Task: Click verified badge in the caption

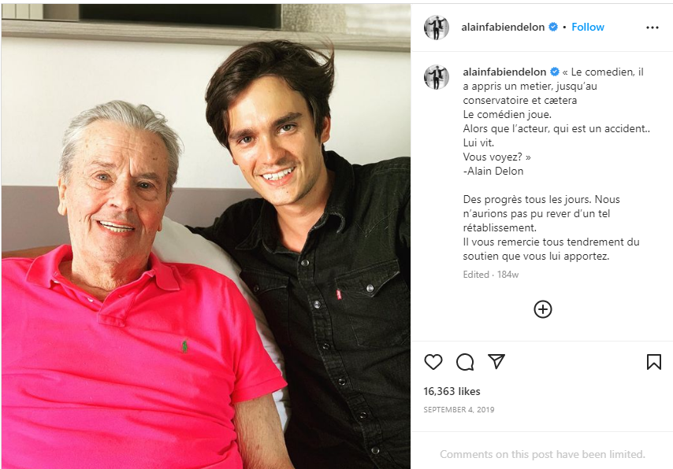Action: pyautogui.click(x=555, y=72)
